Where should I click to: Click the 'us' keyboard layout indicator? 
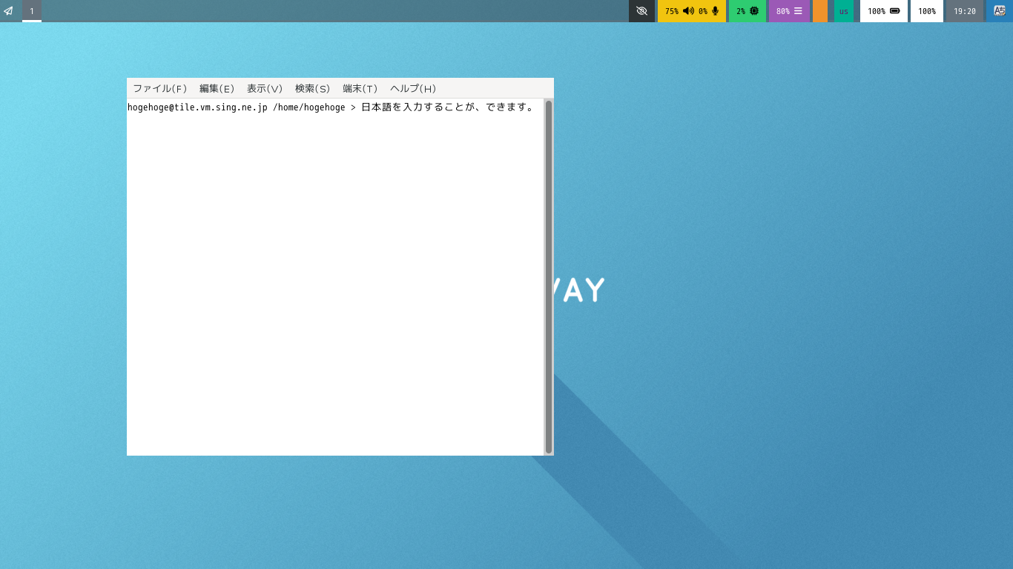(844, 11)
